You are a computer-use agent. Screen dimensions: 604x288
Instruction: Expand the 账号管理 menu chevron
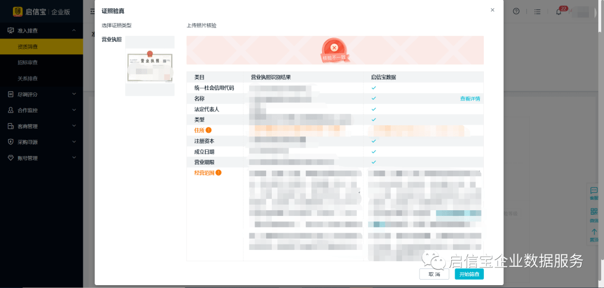[x=74, y=158]
